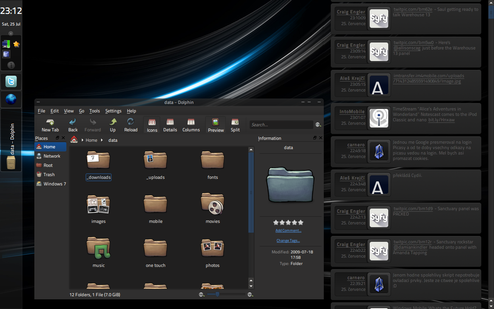The image size is (494, 309).
Task: Set rating with the fifth star
Action: (301, 222)
